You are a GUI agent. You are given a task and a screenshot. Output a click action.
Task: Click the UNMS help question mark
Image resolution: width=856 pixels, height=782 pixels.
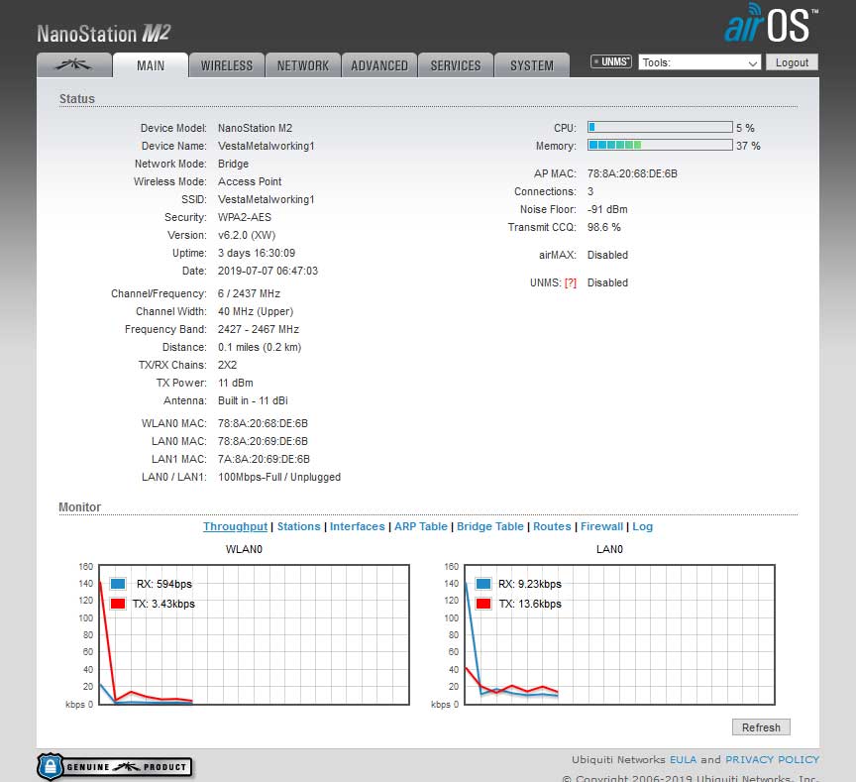coord(571,282)
